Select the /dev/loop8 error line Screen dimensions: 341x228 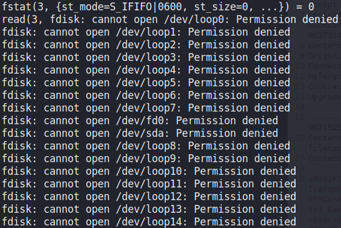coord(146,146)
